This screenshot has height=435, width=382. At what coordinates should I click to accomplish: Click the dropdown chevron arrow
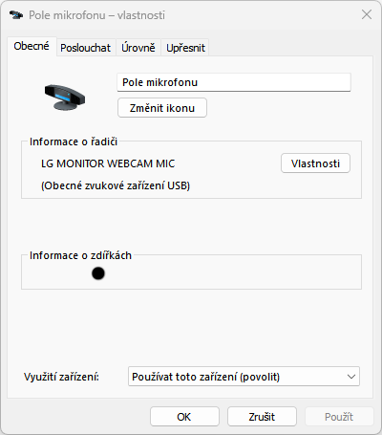point(351,377)
